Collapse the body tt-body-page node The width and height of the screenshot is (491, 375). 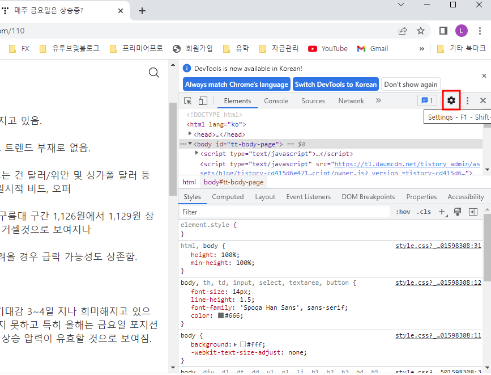click(x=190, y=144)
